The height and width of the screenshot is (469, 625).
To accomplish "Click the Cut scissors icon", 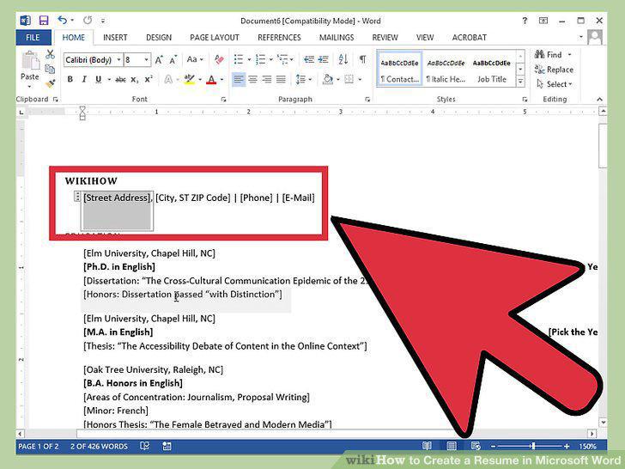I will [50, 54].
